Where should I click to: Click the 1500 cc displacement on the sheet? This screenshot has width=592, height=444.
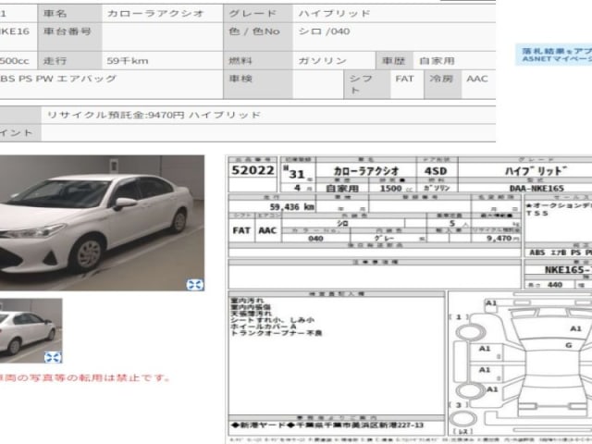click(x=395, y=188)
